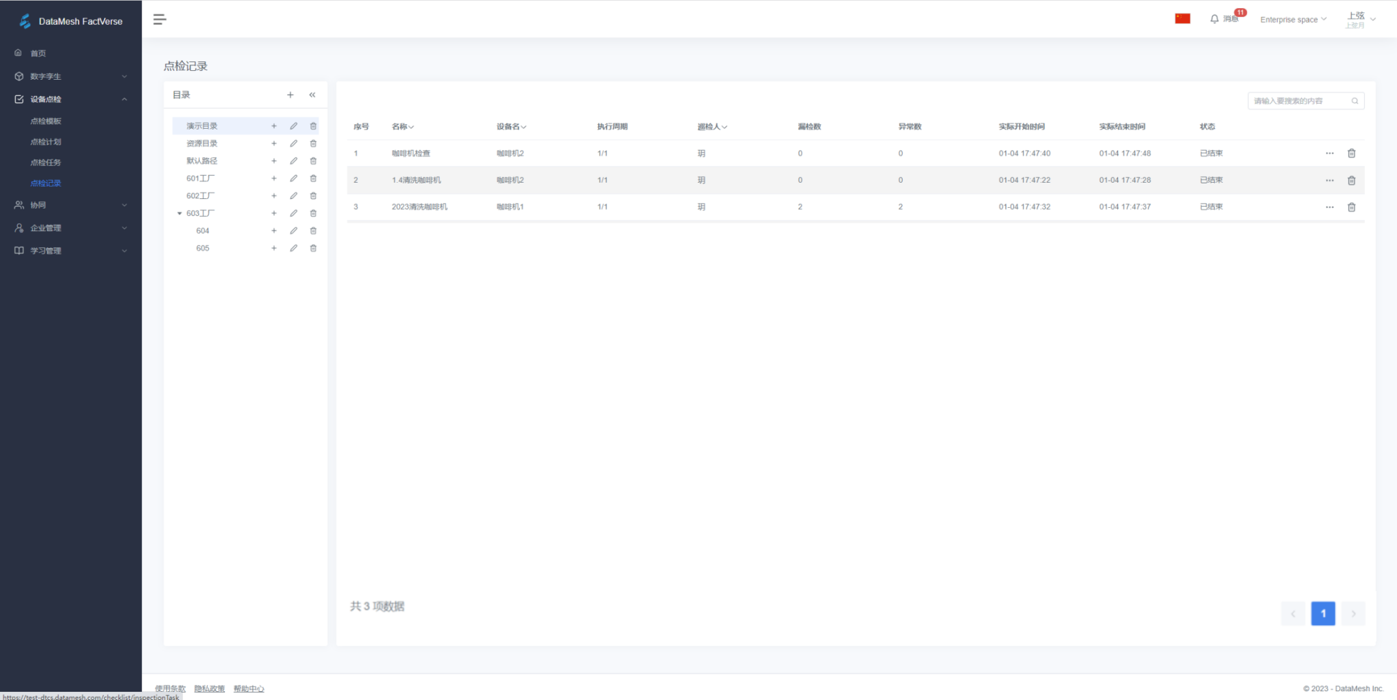Click the search input field
The height and width of the screenshot is (700, 1397).
pos(1299,101)
